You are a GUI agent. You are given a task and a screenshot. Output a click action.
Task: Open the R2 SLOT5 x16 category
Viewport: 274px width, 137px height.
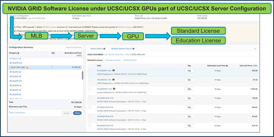[16, 81]
